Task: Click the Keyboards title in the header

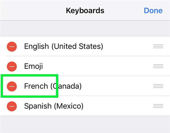Action: (x=85, y=11)
